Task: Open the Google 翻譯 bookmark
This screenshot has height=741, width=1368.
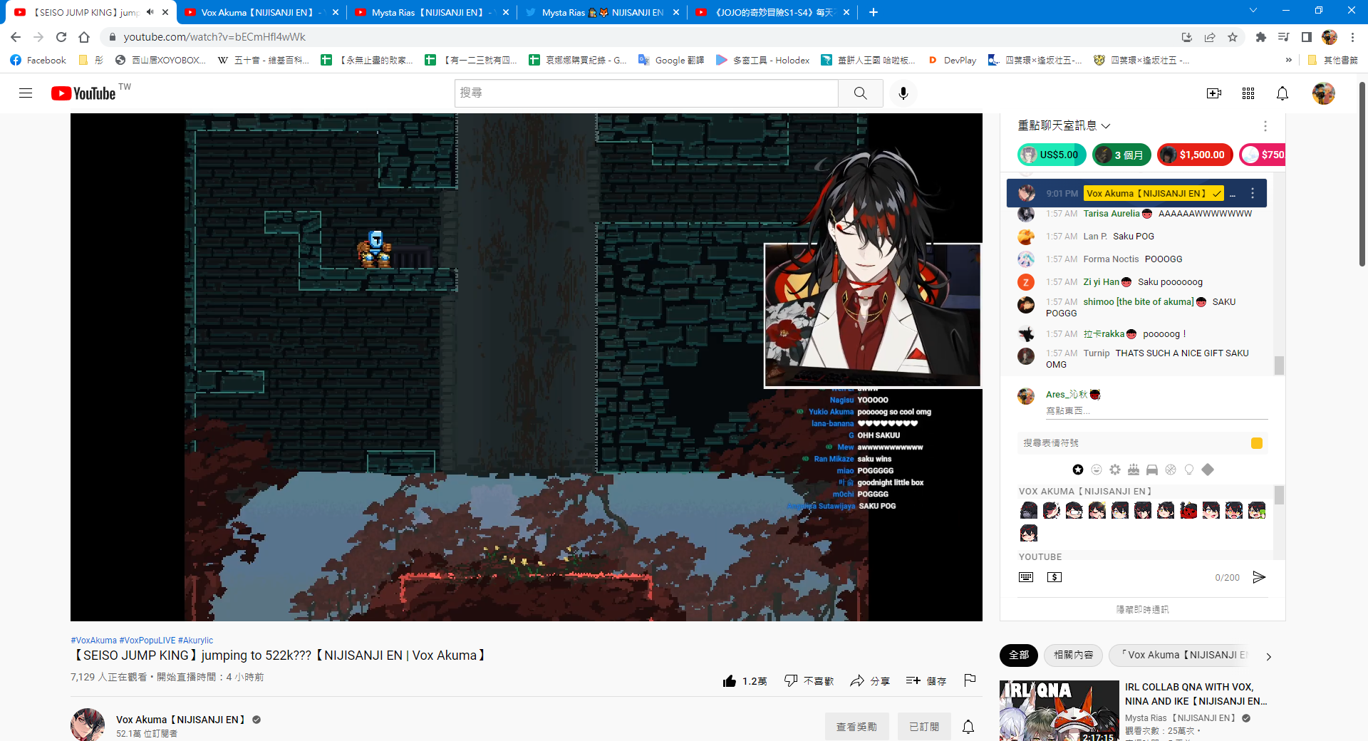Action: [x=671, y=61]
